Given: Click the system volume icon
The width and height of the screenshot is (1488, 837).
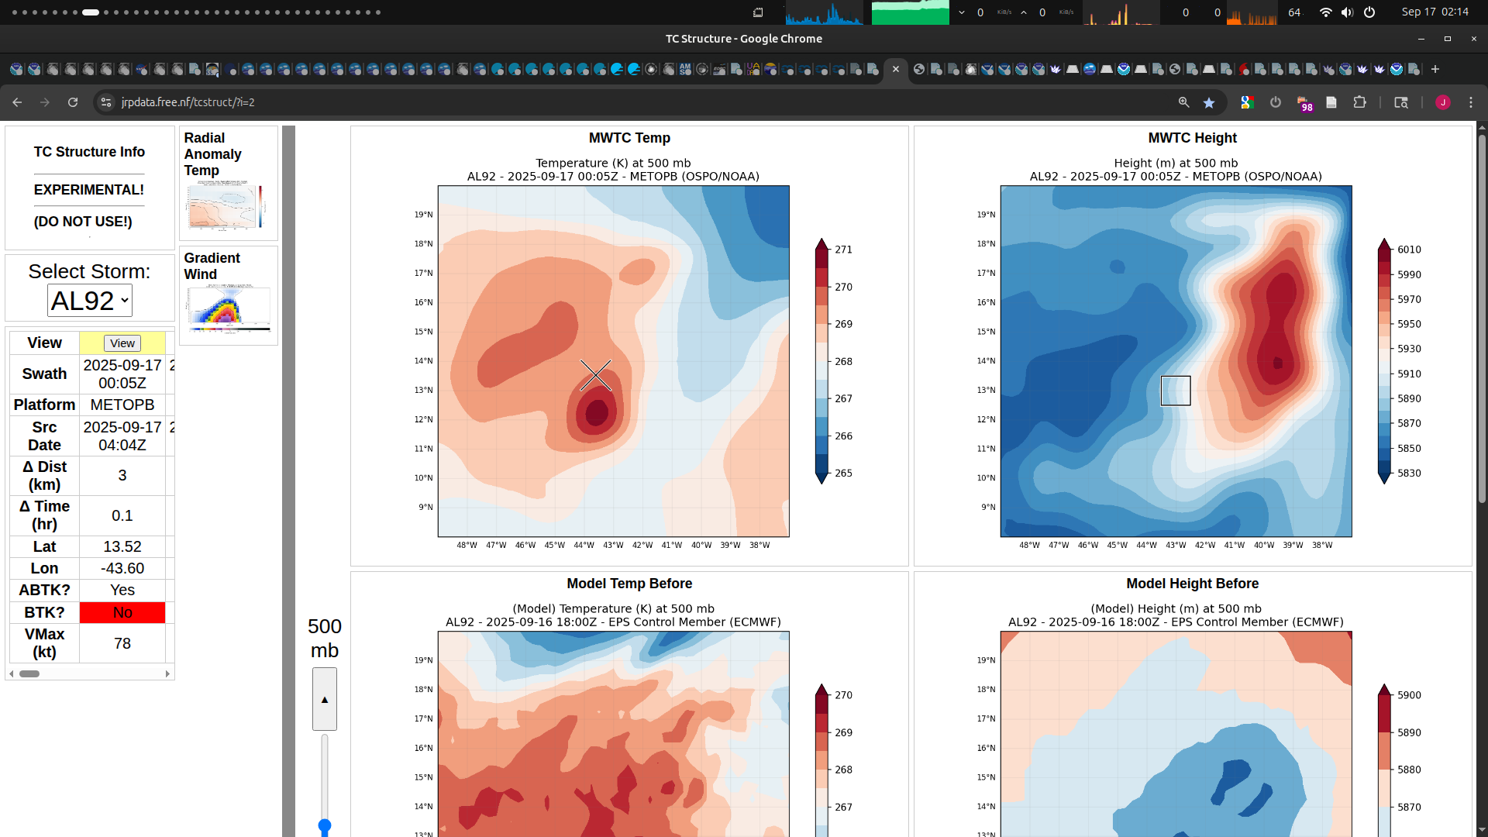Looking at the screenshot, I should pyautogui.click(x=1347, y=12).
